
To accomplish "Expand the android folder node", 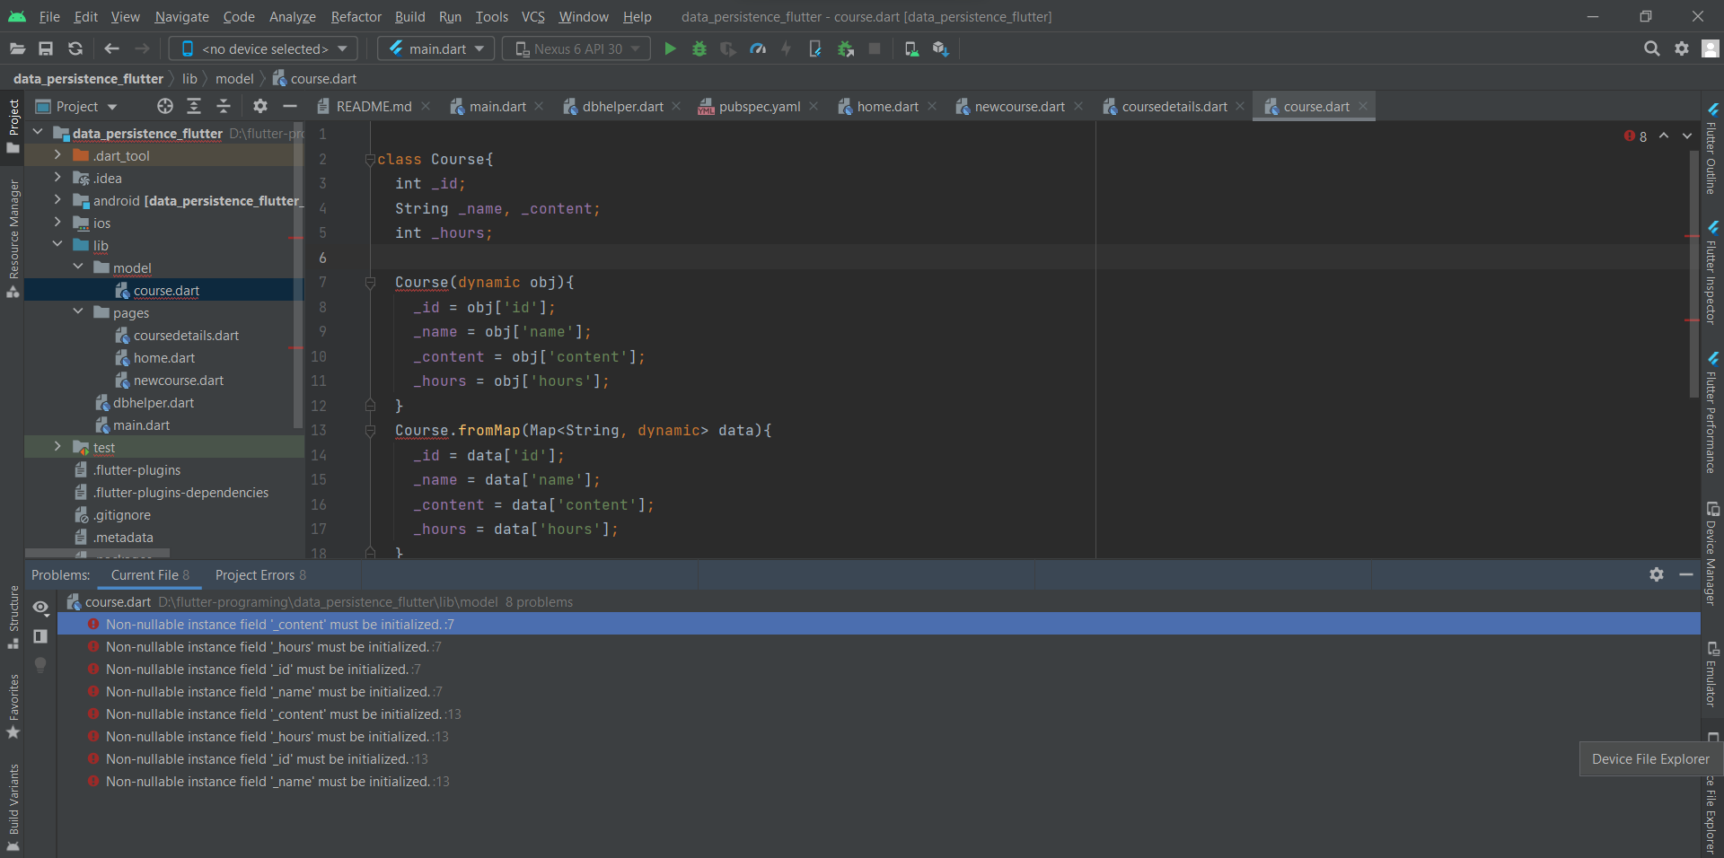I will pyautogui.click(x=57, y=200).
